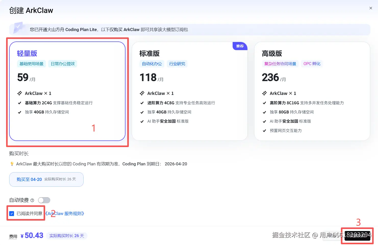Image resolution: width=378 pixels, height=245 pixels.
Task: Click the 推荐 badge on 标准版
Action: coord(240,46)
